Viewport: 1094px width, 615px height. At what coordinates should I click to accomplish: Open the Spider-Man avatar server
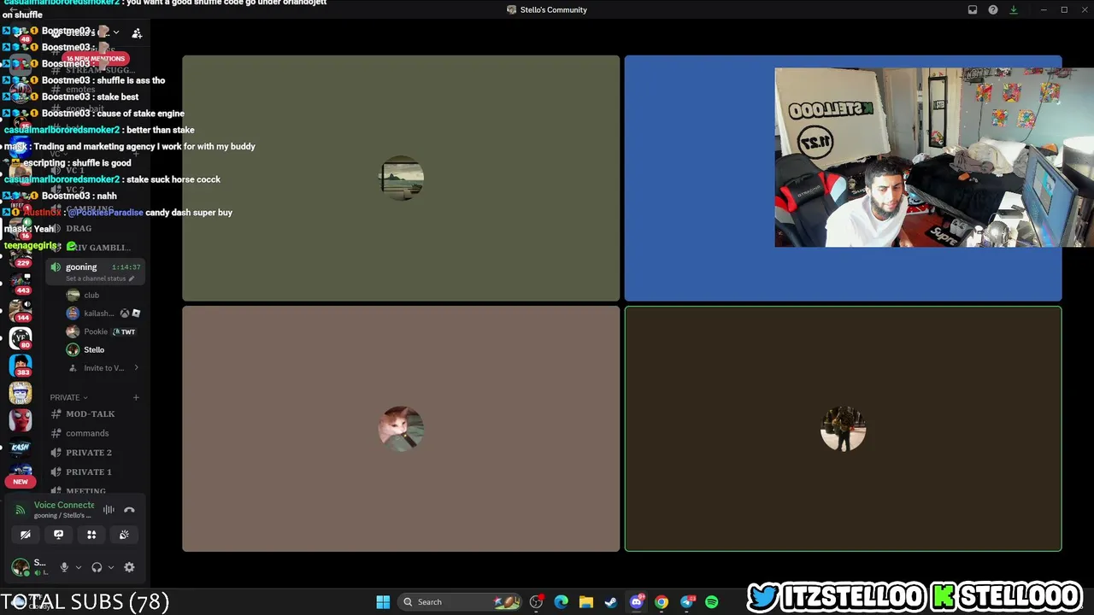[21, 420]
